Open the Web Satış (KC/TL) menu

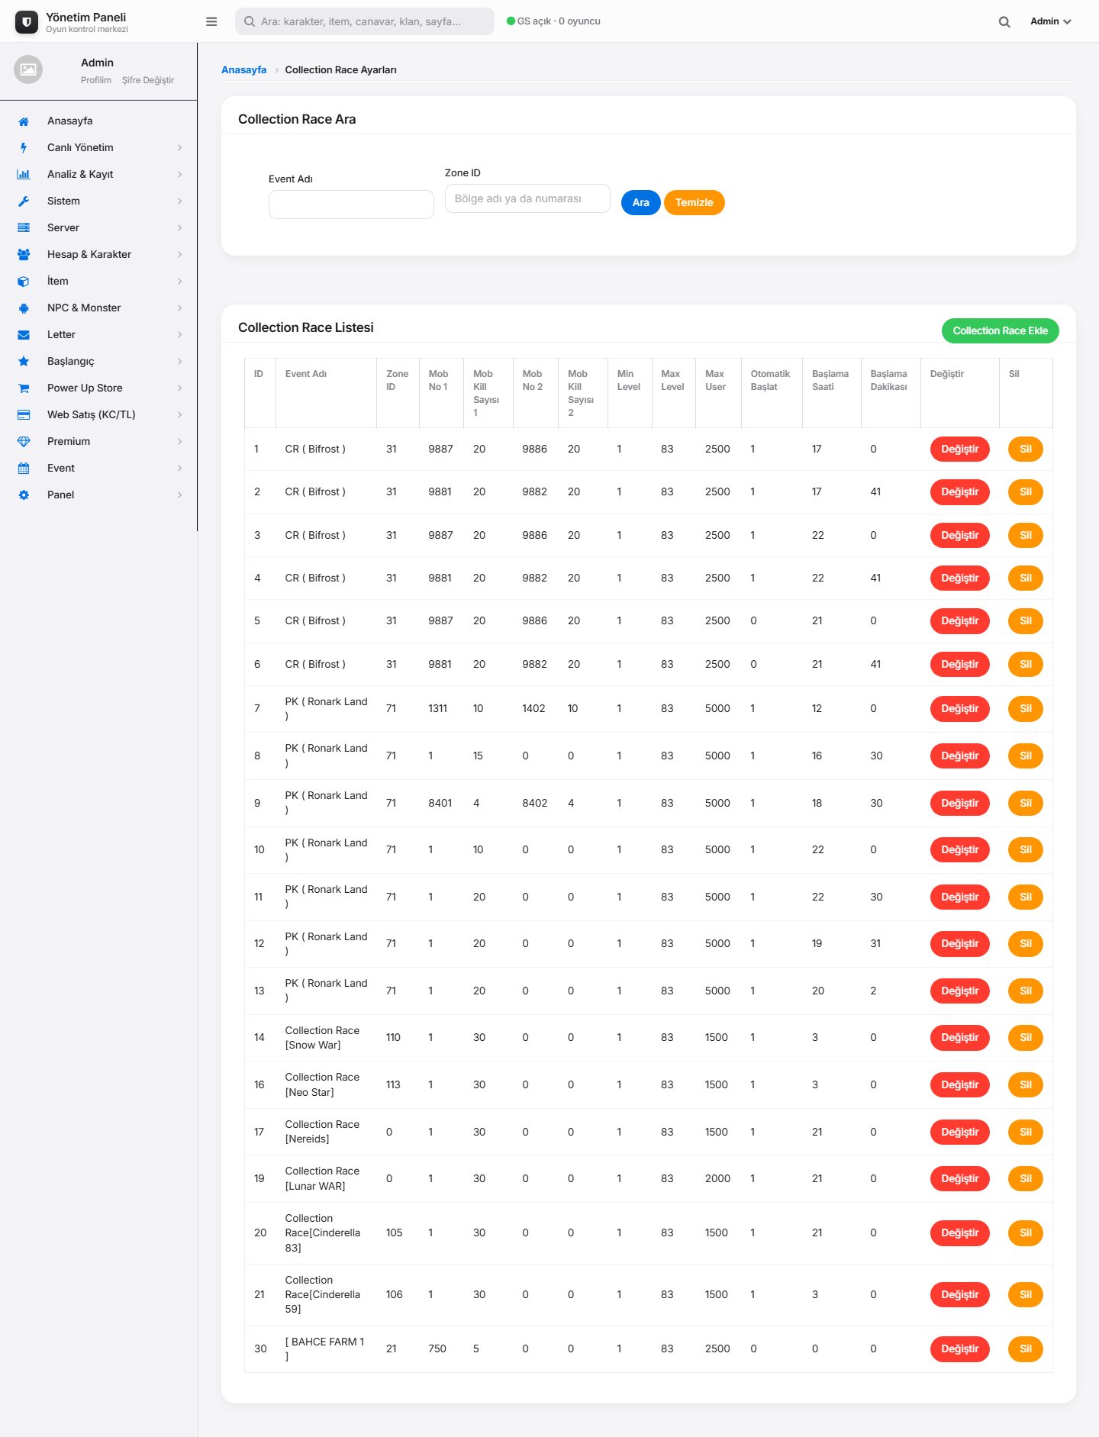tap(98, 414)
